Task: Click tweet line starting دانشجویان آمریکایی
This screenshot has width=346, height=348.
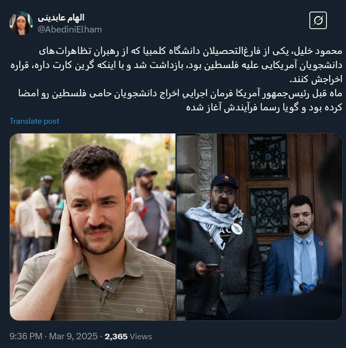Action: 176,65
